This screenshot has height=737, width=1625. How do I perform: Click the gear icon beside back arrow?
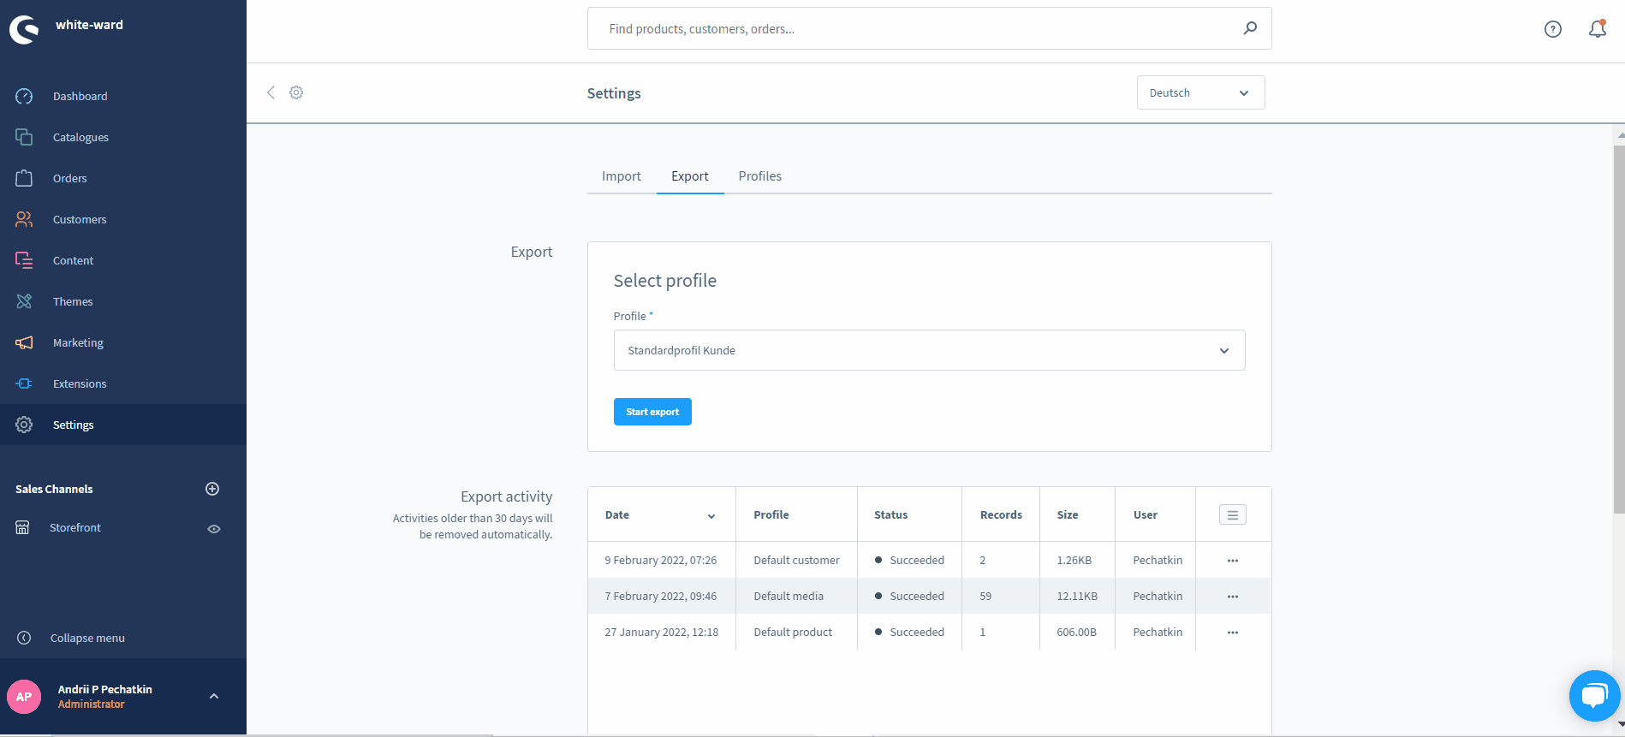pos(296,92)
